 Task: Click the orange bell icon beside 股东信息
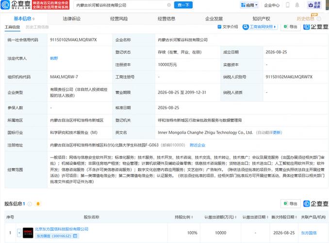(x=38, y=204)
